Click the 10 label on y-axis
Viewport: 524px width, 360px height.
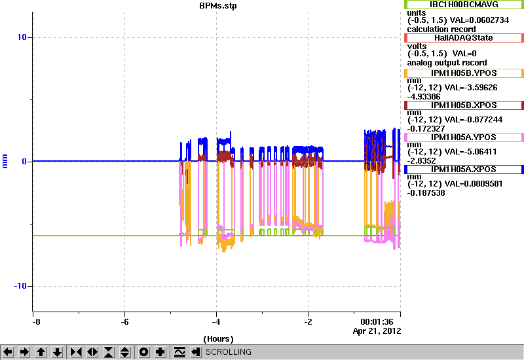pyautogui.click(x=22, y=37)
